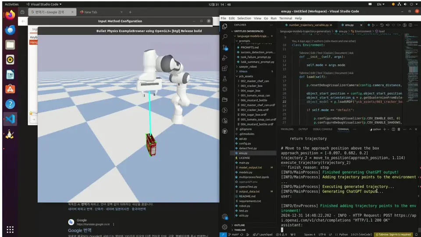
Task: Open the Explorer view in VS Code activity bar
Action: [225, 26]
